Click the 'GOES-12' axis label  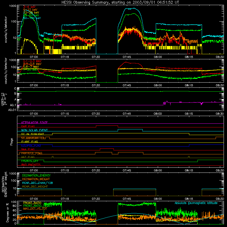(x=3, y=99)
